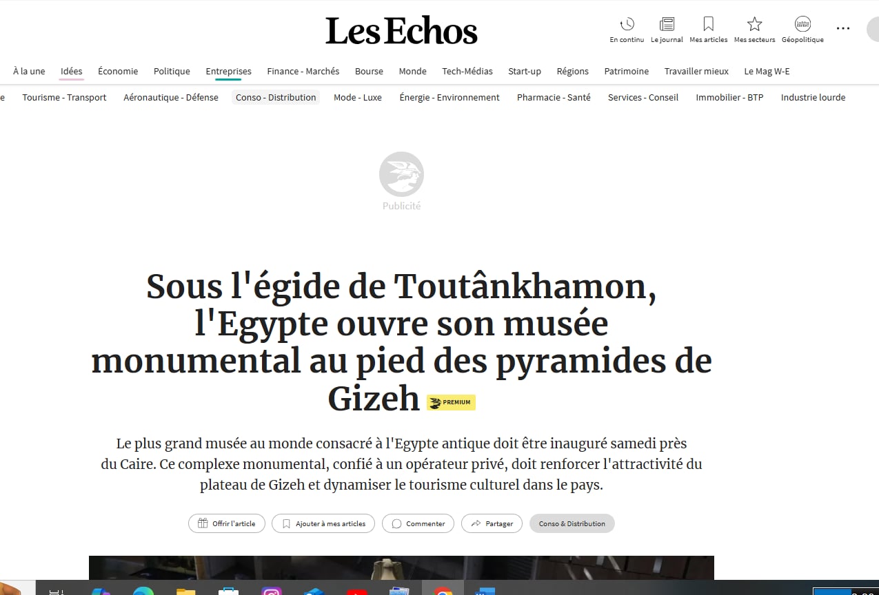The image size is (879, 595).
Task: Open the three-dots more options menu
Action: [842, 29]
